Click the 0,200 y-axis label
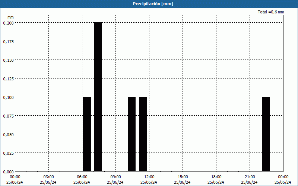 pos(8,23)
